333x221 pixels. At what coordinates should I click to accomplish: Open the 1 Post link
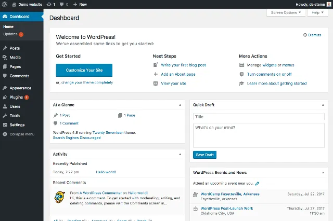[65, 115]
